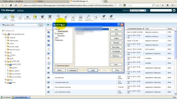Click the About button
This screenshot has width=177, height=99.
[60, 70]
